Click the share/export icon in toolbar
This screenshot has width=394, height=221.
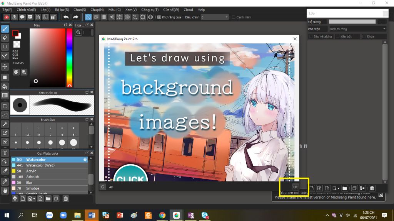tap(14, 17)
